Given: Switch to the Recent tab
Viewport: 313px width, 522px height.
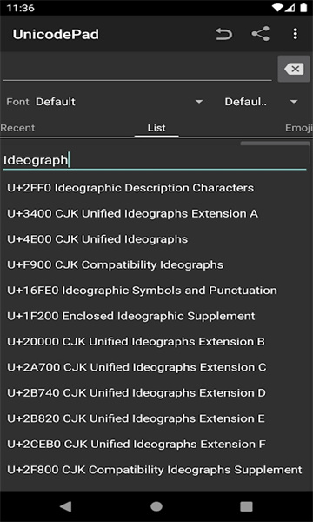Looking at the screenshot, I should tap(17, 128).
